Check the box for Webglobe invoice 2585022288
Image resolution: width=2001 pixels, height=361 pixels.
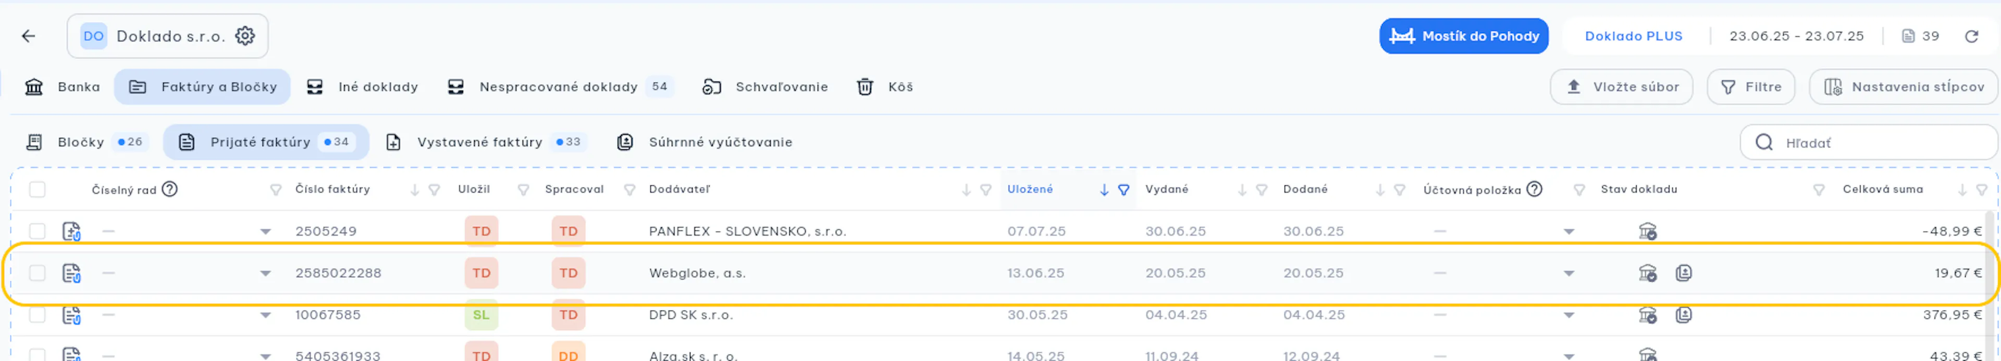coord(38,273)
